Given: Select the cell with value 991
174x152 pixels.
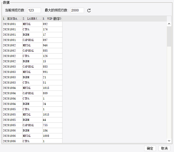Looking at the screenshot, I should pyautogui.click(x=52, y=72).
